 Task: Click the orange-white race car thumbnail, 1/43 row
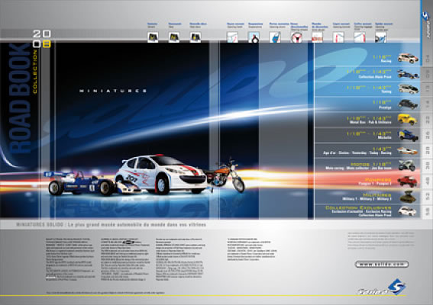pyautogui.click(x=407, y=151)
